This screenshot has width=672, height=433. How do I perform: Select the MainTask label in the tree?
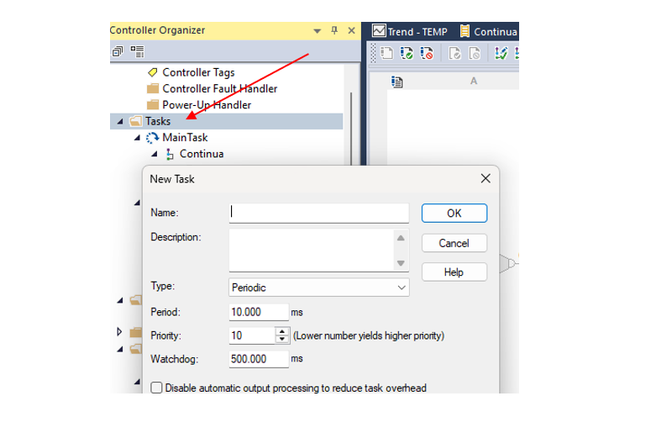point(185,138)
